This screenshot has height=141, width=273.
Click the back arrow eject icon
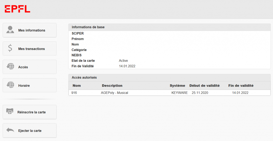click(x=10, y=130)
